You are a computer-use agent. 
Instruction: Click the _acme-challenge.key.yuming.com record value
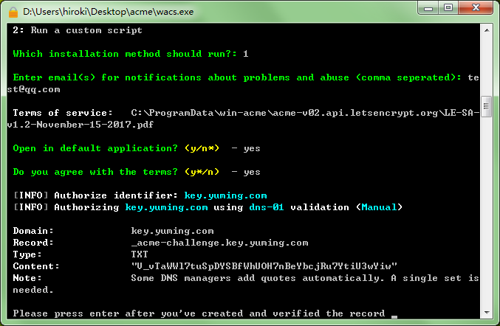219,243
